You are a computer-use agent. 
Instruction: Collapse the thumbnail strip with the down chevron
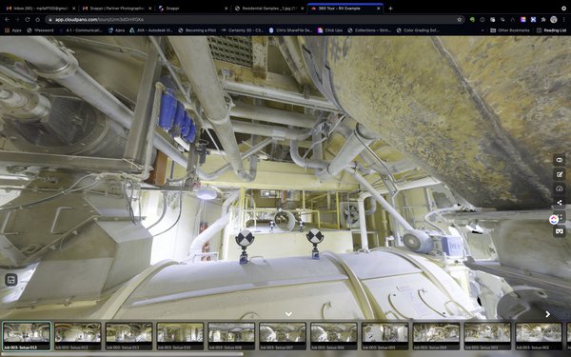point(288,313)
